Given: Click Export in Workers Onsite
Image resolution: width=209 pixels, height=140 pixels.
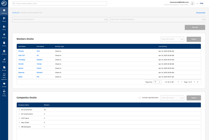Looking at the screenshot, I should pyautogui.click(x=194, y=39).
